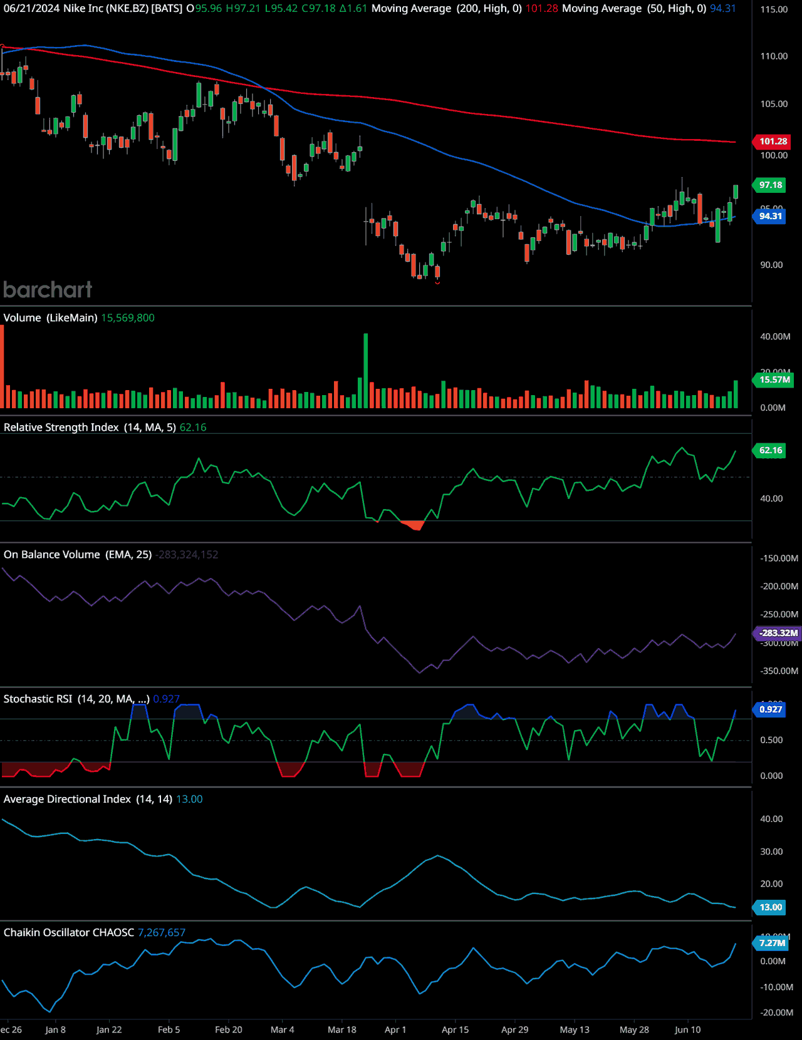Click the 7,267,657 Chaikin reading

162,933
